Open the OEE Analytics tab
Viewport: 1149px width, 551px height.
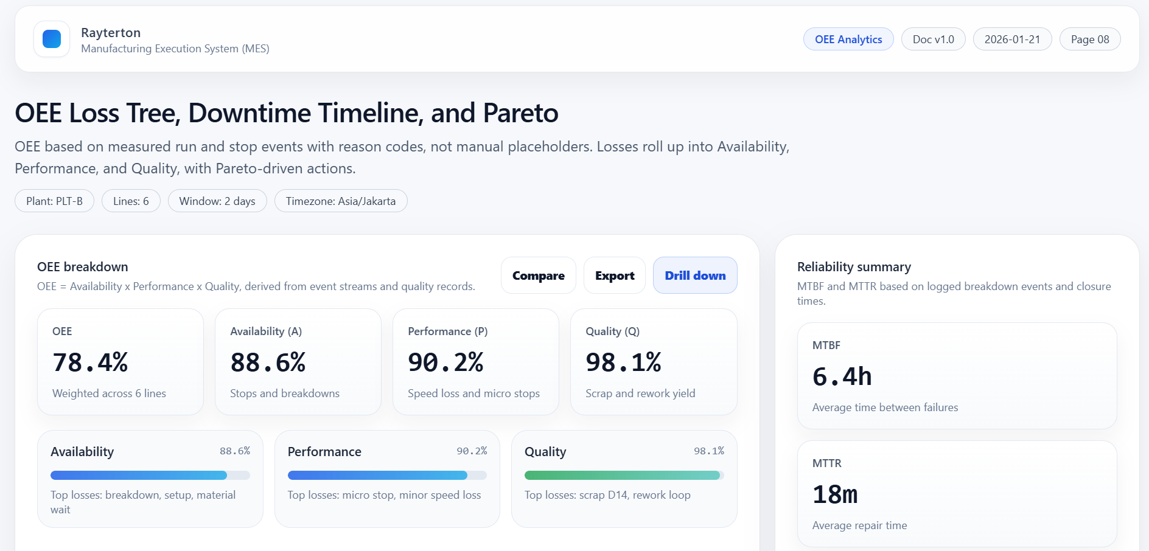coord(848,40)
